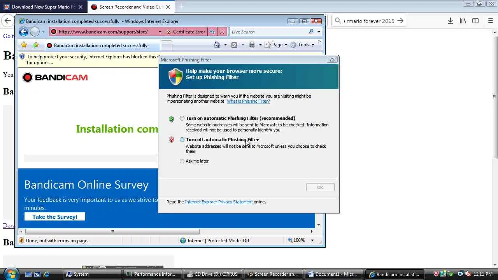Select Turn off automatic Phishing Filter
Image resolution: width=498 pixels, height=280 pixels.
[x=182, y=140]
